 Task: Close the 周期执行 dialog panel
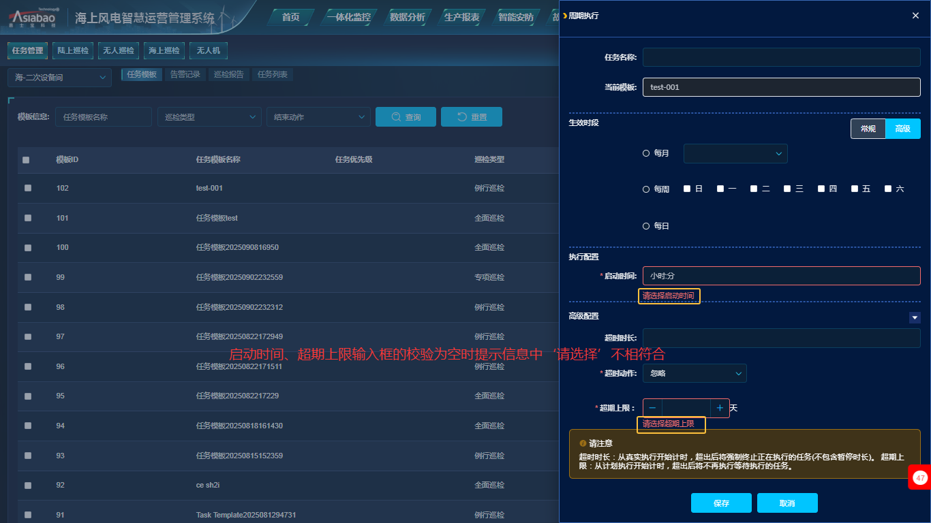[x=915, y=16]
